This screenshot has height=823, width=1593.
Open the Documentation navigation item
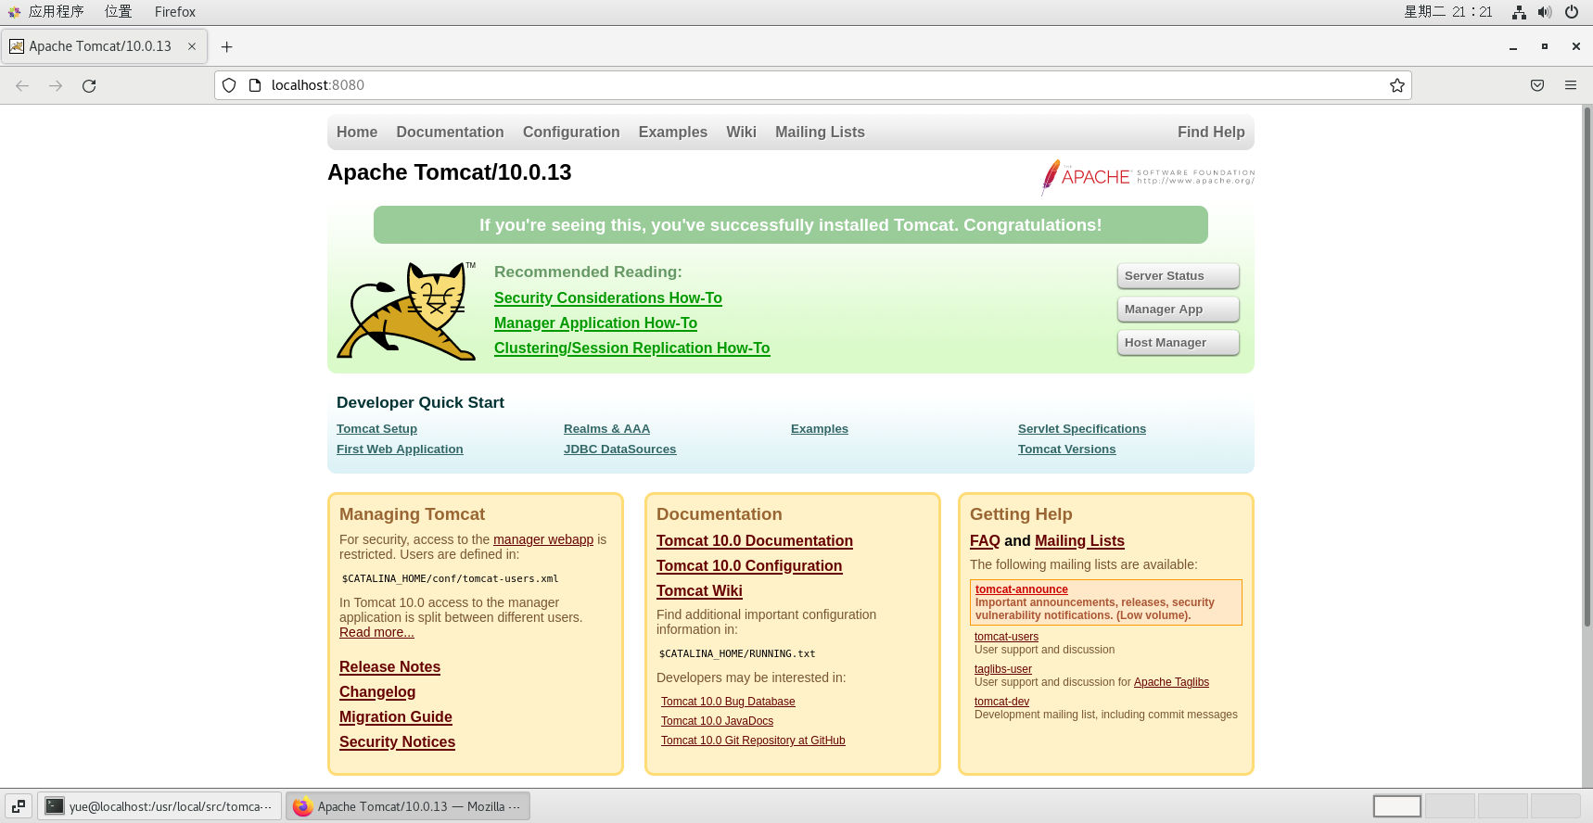click(450, 132)
